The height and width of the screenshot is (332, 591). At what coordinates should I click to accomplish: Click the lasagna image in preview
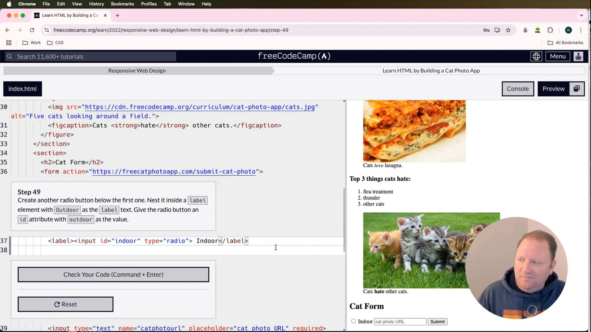pyautogui.click(x=414, y=131)
